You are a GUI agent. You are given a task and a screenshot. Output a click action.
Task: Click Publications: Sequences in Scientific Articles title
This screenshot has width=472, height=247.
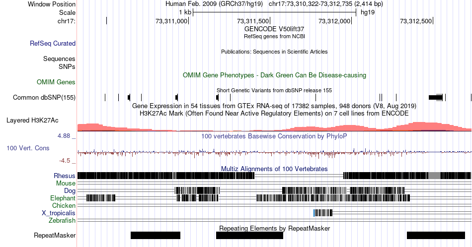tap(274, 52)
